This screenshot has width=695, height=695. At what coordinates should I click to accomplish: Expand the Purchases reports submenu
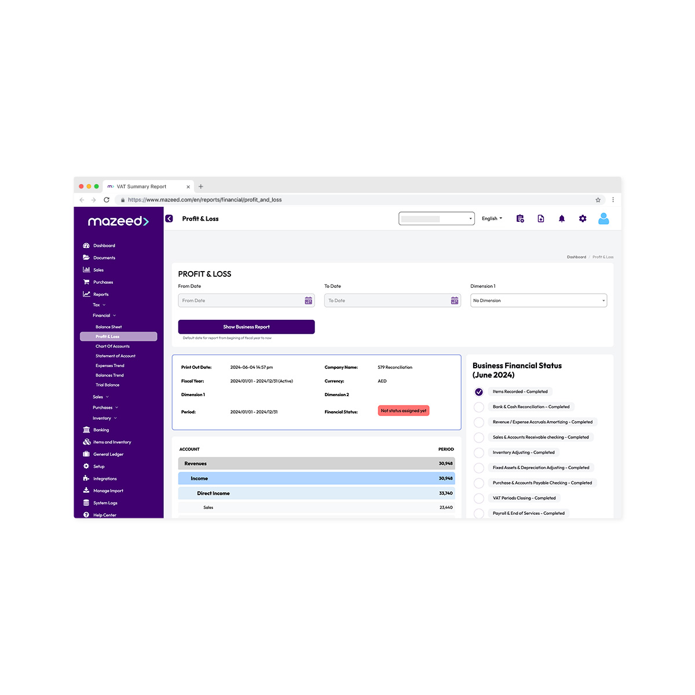[x=105, y=408]
